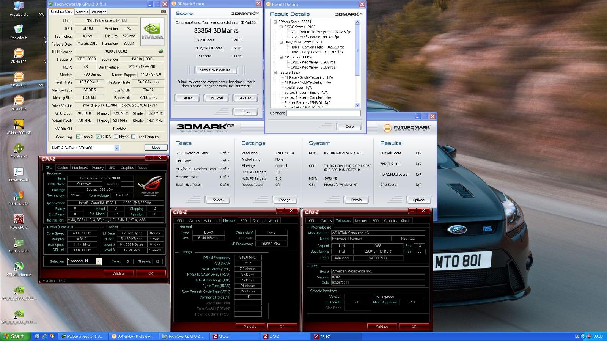Open the Processor #1 selection dropdown

98,261
